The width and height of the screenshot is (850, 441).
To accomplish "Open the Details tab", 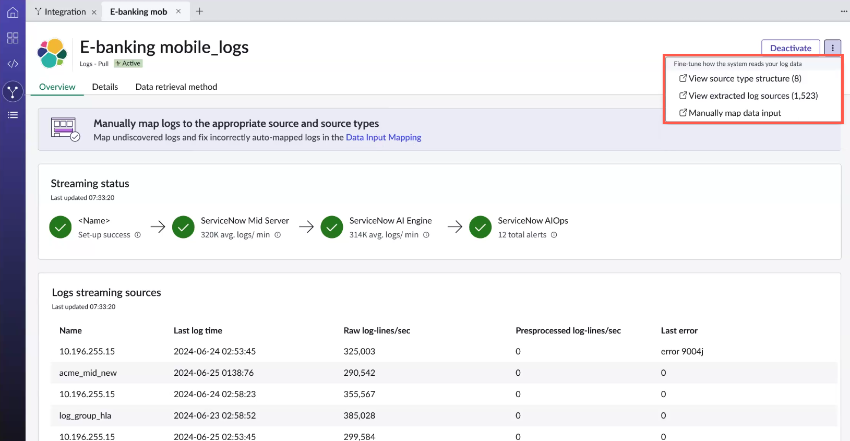I will (x=105, y=87).
